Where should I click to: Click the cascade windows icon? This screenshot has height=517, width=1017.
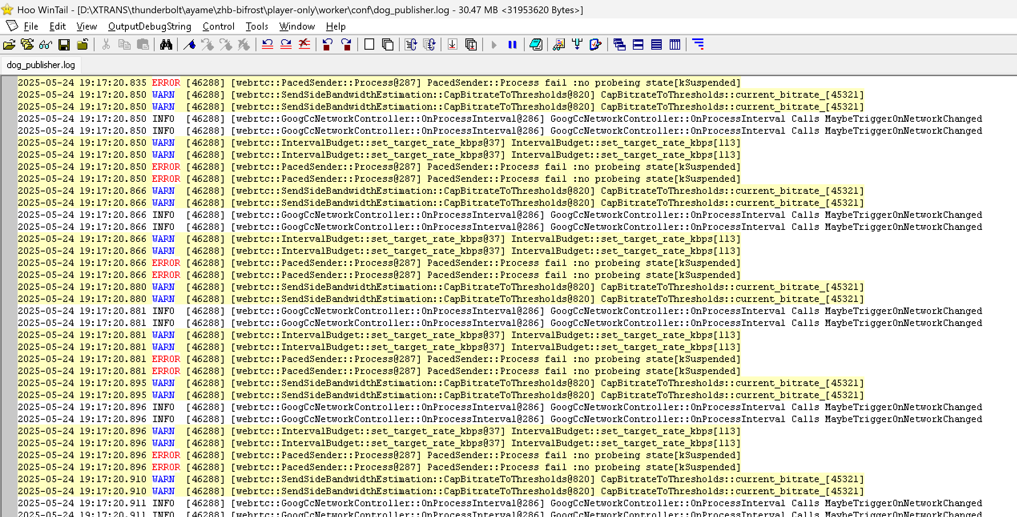(x=619, y=44)
